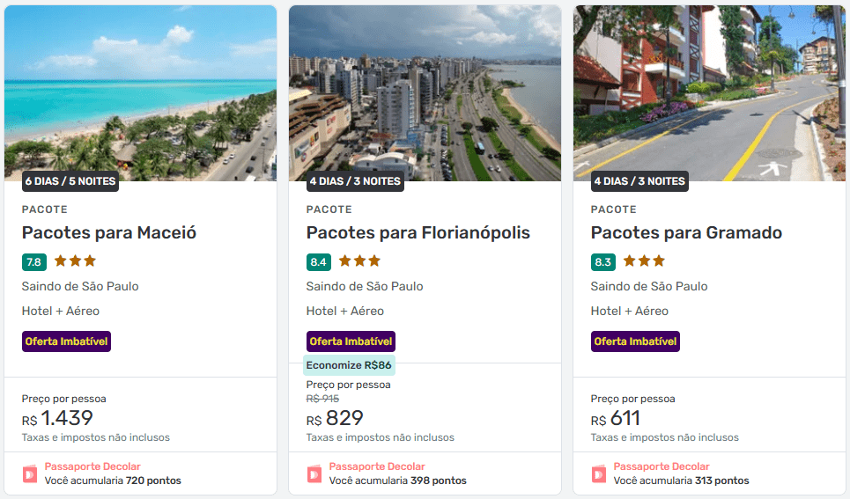This screenshot has height=499, width=850.
Task: Click the three-star rating on Maceió package
Action: click(76, 261)
